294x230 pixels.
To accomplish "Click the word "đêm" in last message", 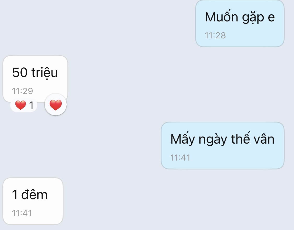I will [34, 194].
